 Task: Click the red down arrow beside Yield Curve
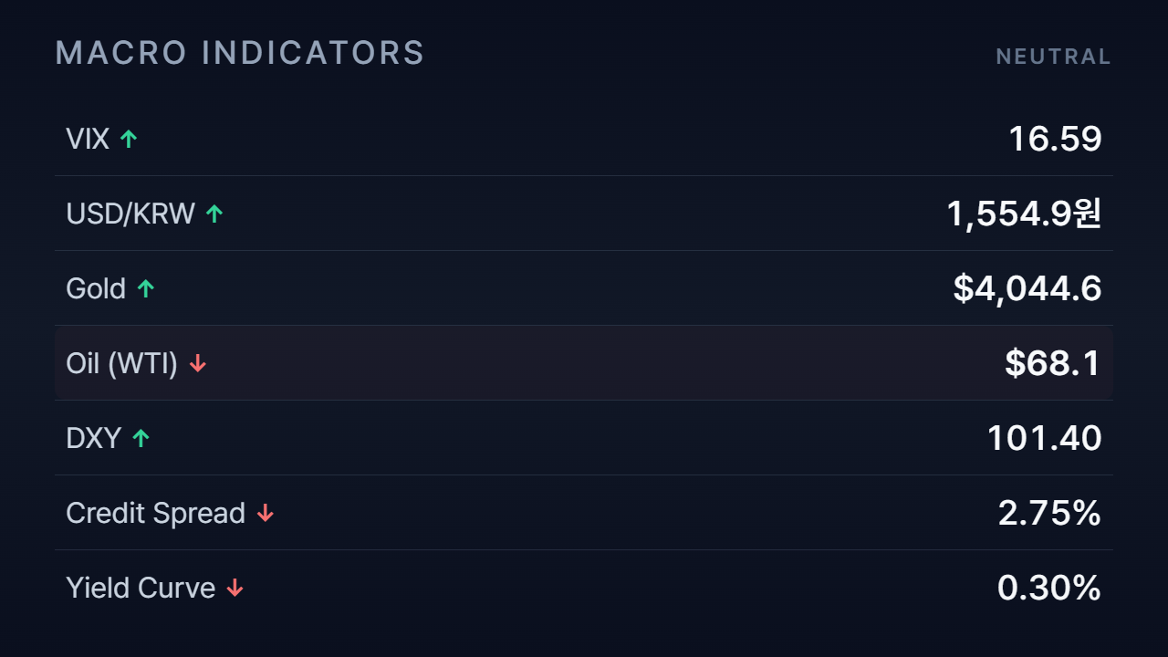click(235, 588)
